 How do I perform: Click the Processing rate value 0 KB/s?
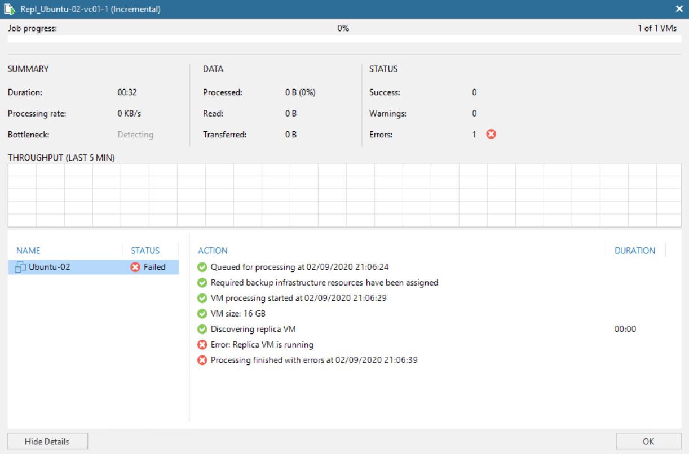tap(129, 114)
